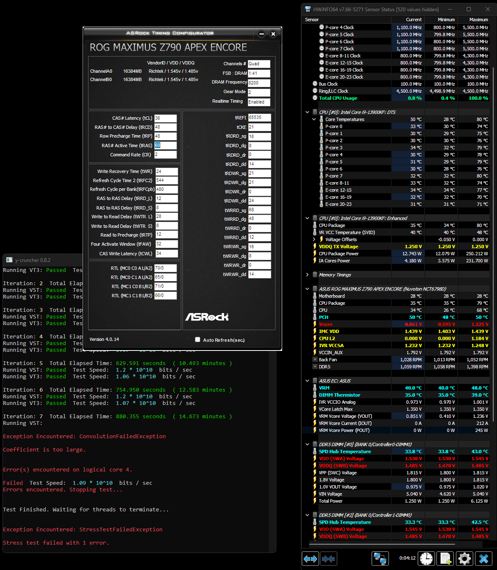Close the ASRock Timing Configurator window
The image size is (497, 570).
tap(273, 34)
